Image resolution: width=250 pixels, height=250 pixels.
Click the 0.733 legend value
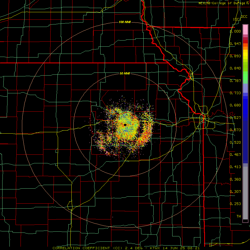(235, 93)
